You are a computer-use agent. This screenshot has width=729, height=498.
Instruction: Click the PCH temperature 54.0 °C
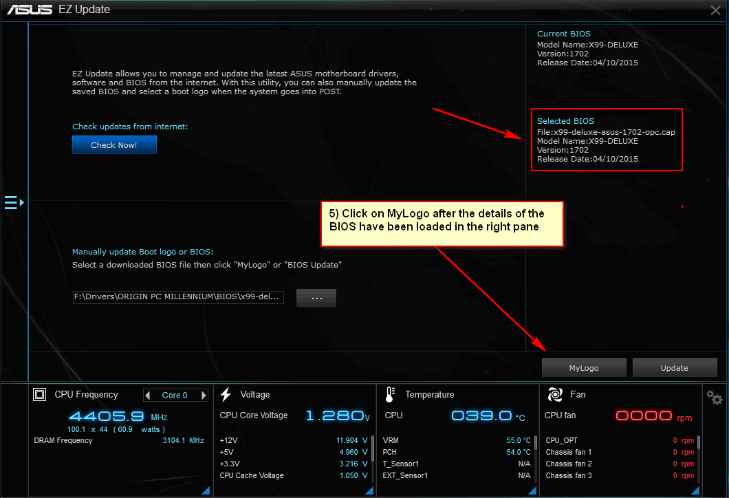pos(519,452)
